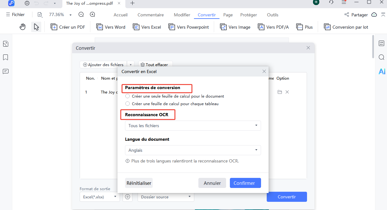Switch to the Commentaire tab

[151, 15]
